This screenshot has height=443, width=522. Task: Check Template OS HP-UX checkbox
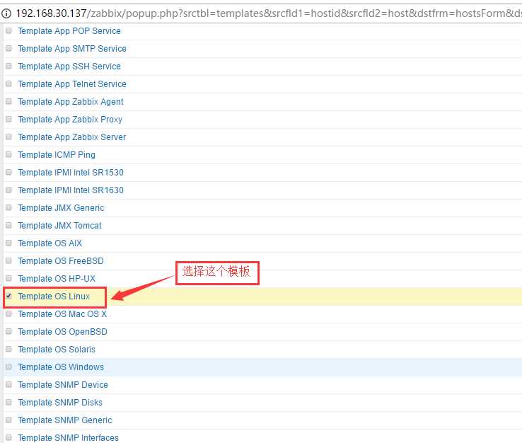pos(8,278)
